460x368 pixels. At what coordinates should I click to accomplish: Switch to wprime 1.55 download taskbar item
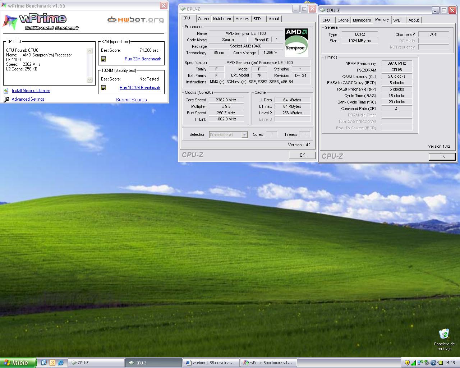211,363
